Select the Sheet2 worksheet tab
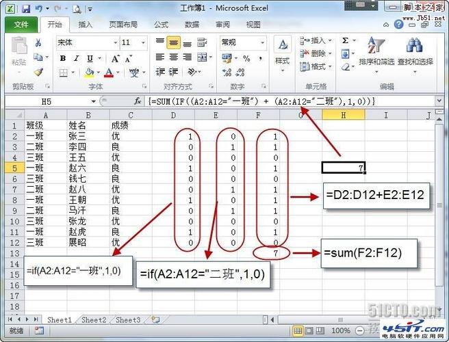 click(x=94, y=319)
